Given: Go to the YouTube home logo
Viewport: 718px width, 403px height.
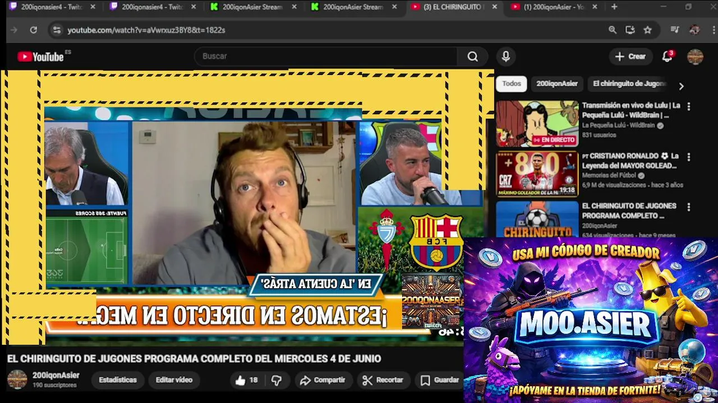Looking at the screenshot, I should [x=40, y=57].
